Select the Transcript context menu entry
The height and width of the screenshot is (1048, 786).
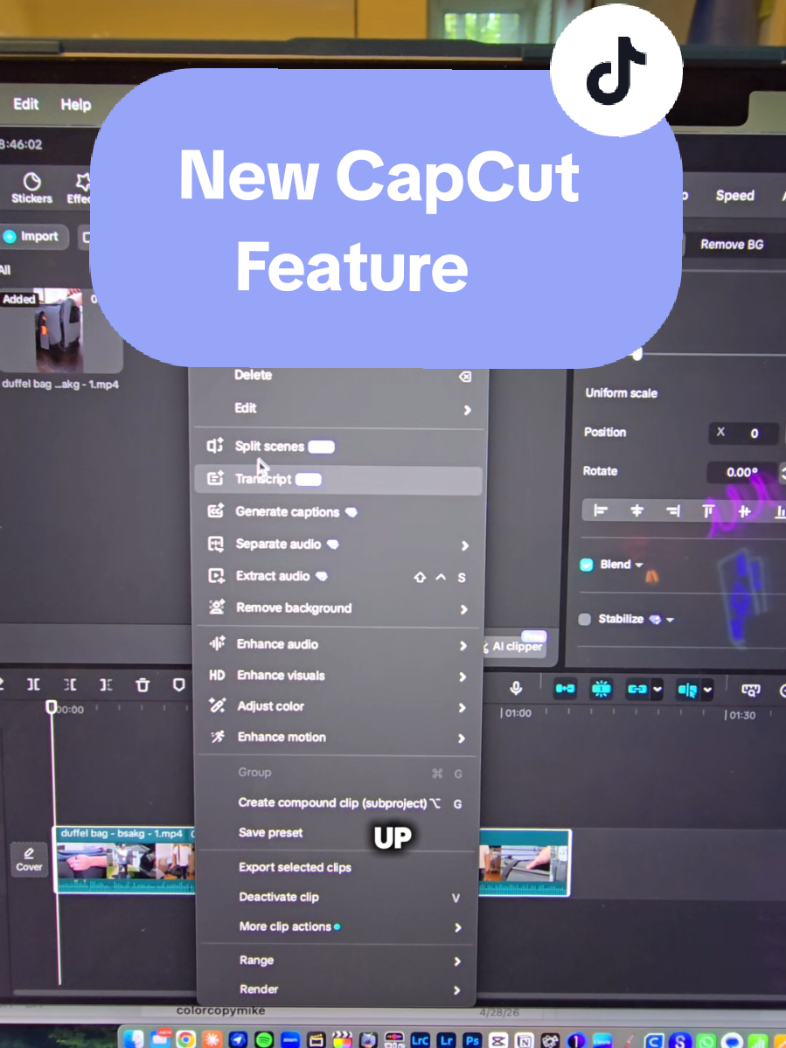338,479
